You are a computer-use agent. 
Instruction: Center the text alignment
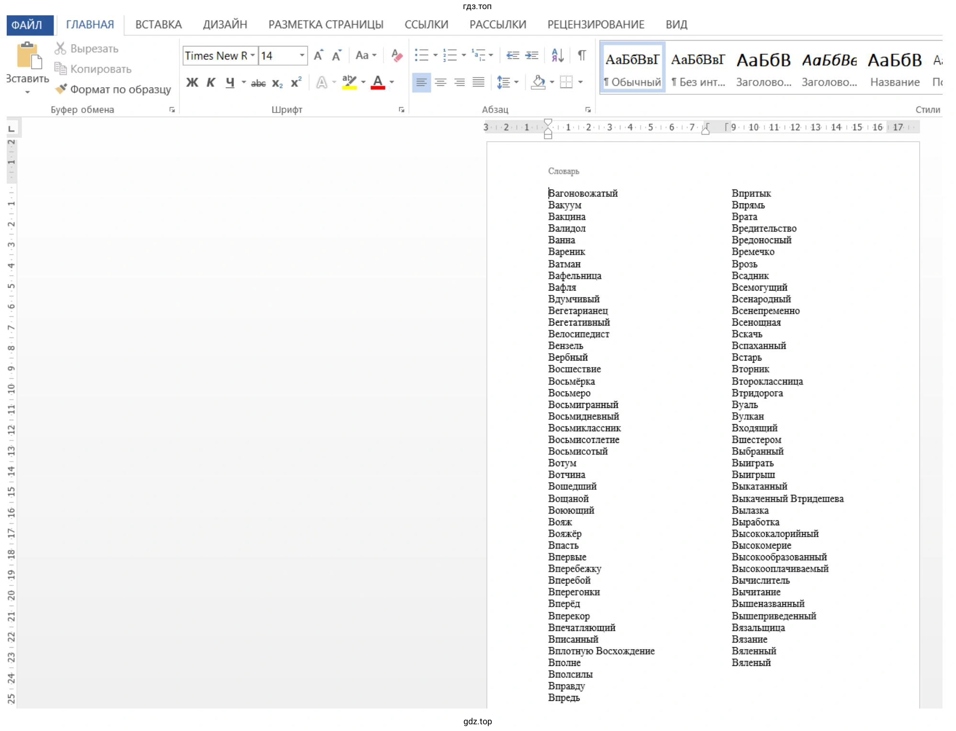point(440,82)
